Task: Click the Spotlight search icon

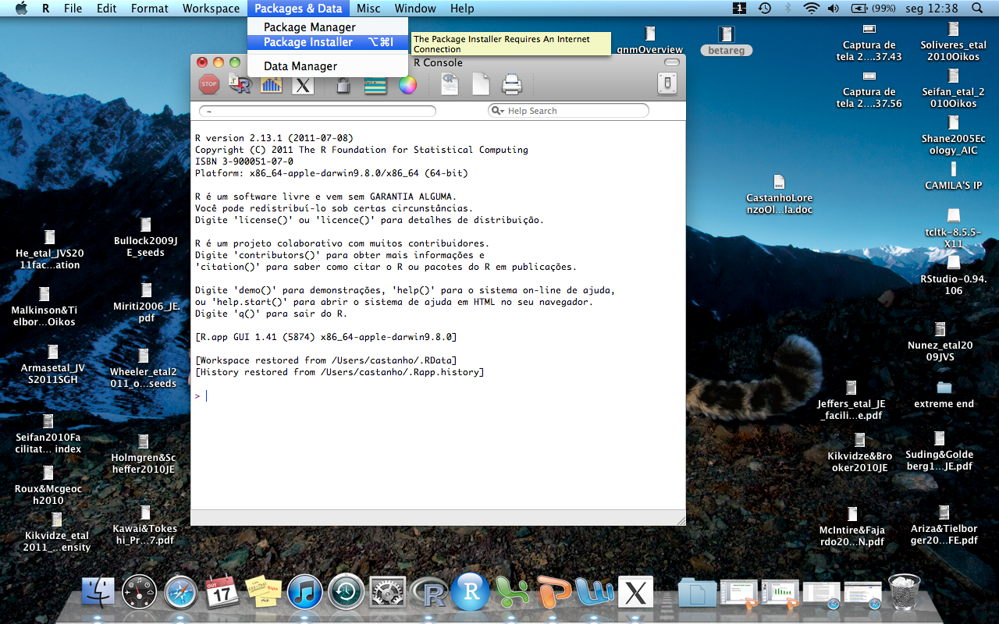Action: (978, 9)
